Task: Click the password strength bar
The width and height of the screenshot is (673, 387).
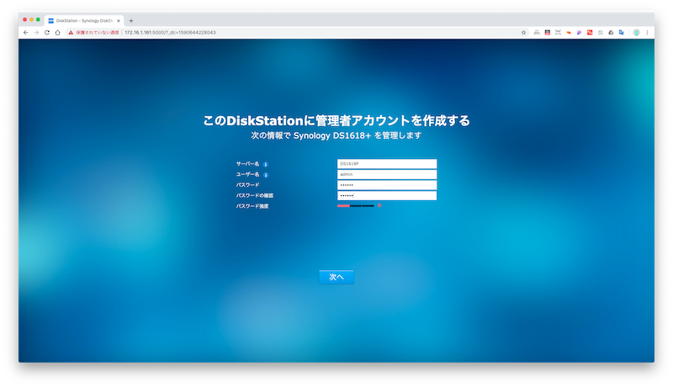Action: coord(355,206)
